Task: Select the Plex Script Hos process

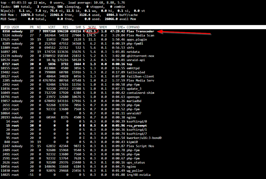Action: pos(140,146)
